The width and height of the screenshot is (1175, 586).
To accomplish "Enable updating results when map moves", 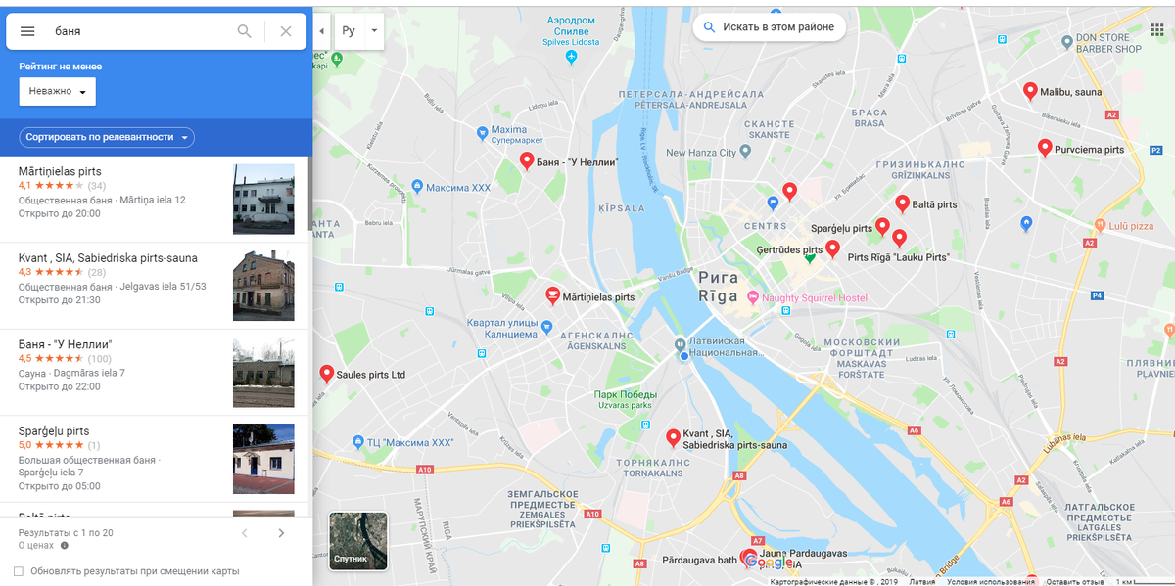I will [x=19, y=571].
